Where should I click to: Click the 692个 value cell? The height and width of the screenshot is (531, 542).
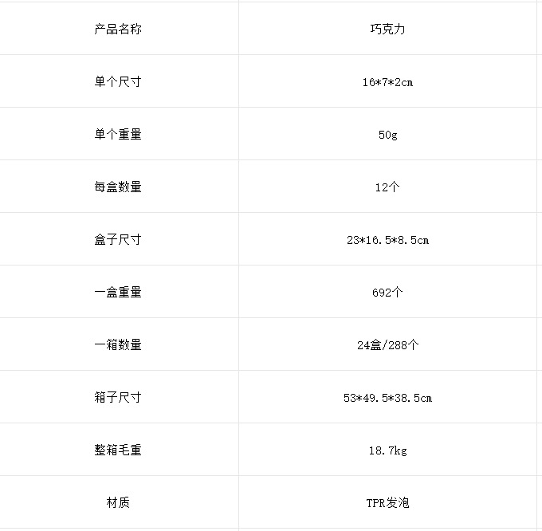point(387,292)
